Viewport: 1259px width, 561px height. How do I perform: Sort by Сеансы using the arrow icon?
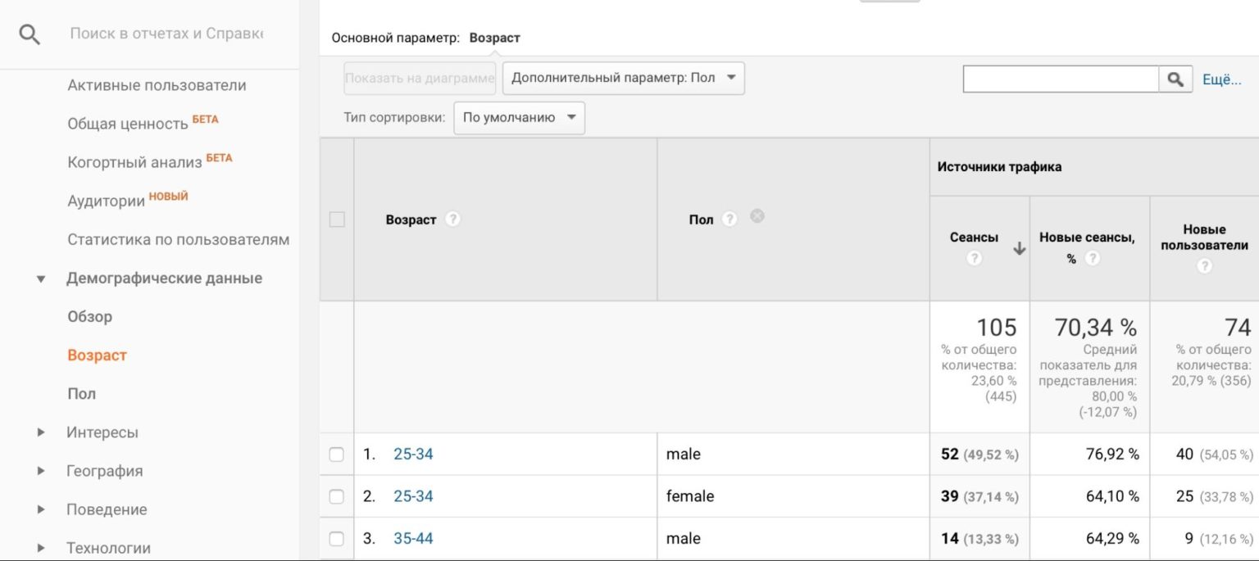(1019, 249)
